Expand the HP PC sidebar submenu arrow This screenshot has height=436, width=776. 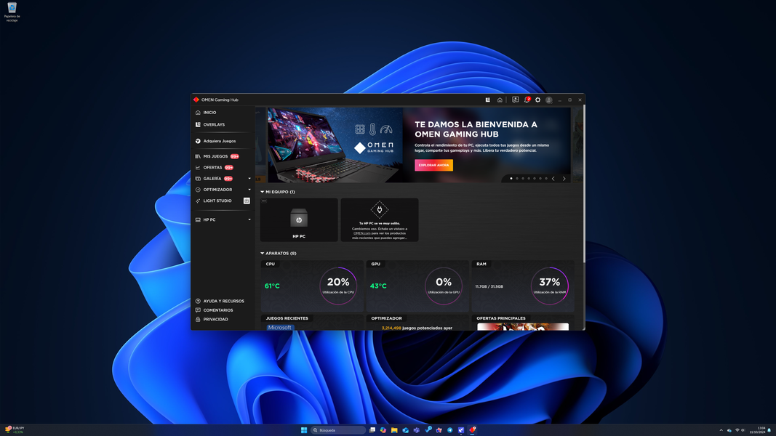[249, 220]
